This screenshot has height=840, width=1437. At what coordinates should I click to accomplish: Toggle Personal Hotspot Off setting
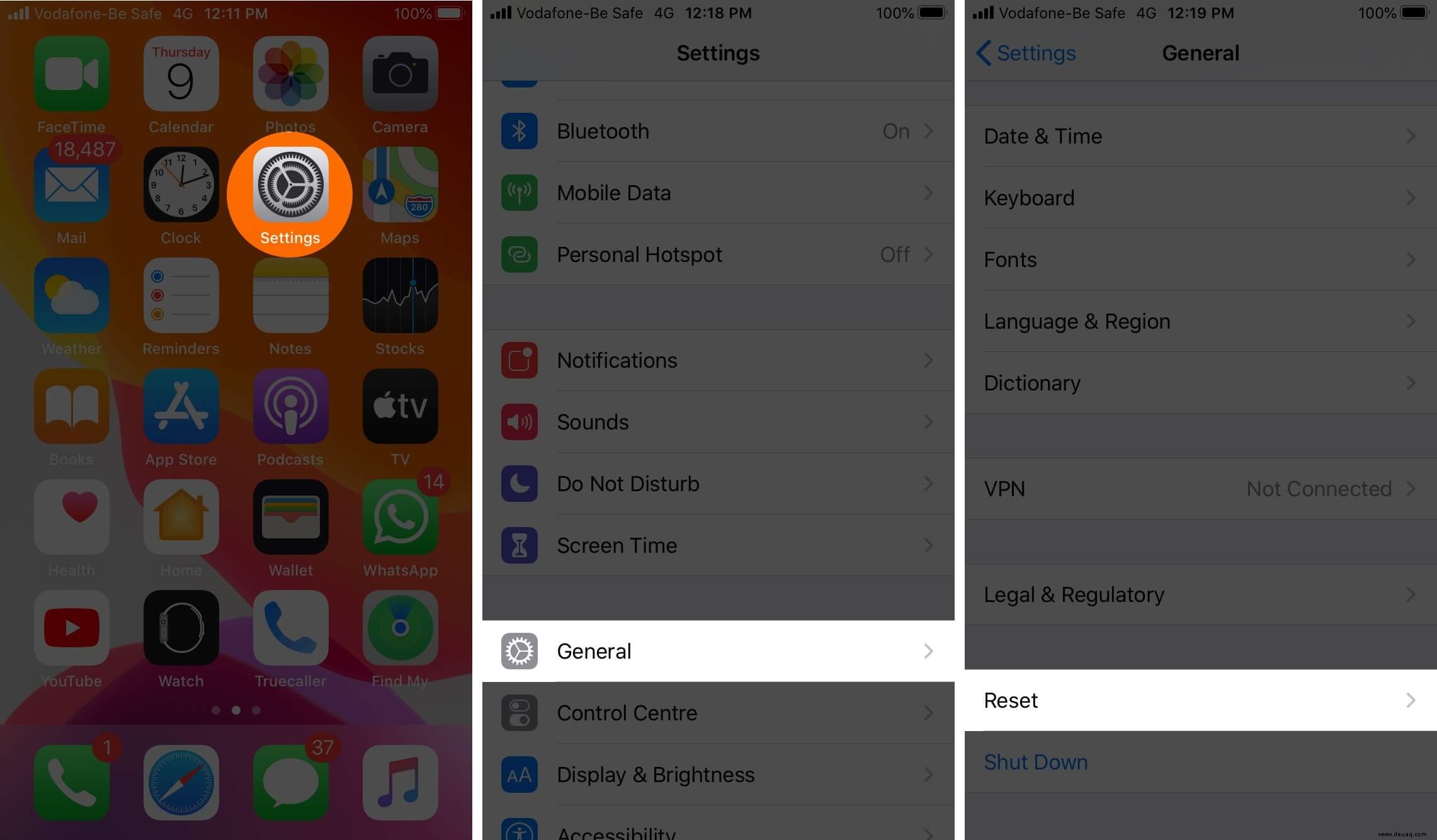click(715, 253)
